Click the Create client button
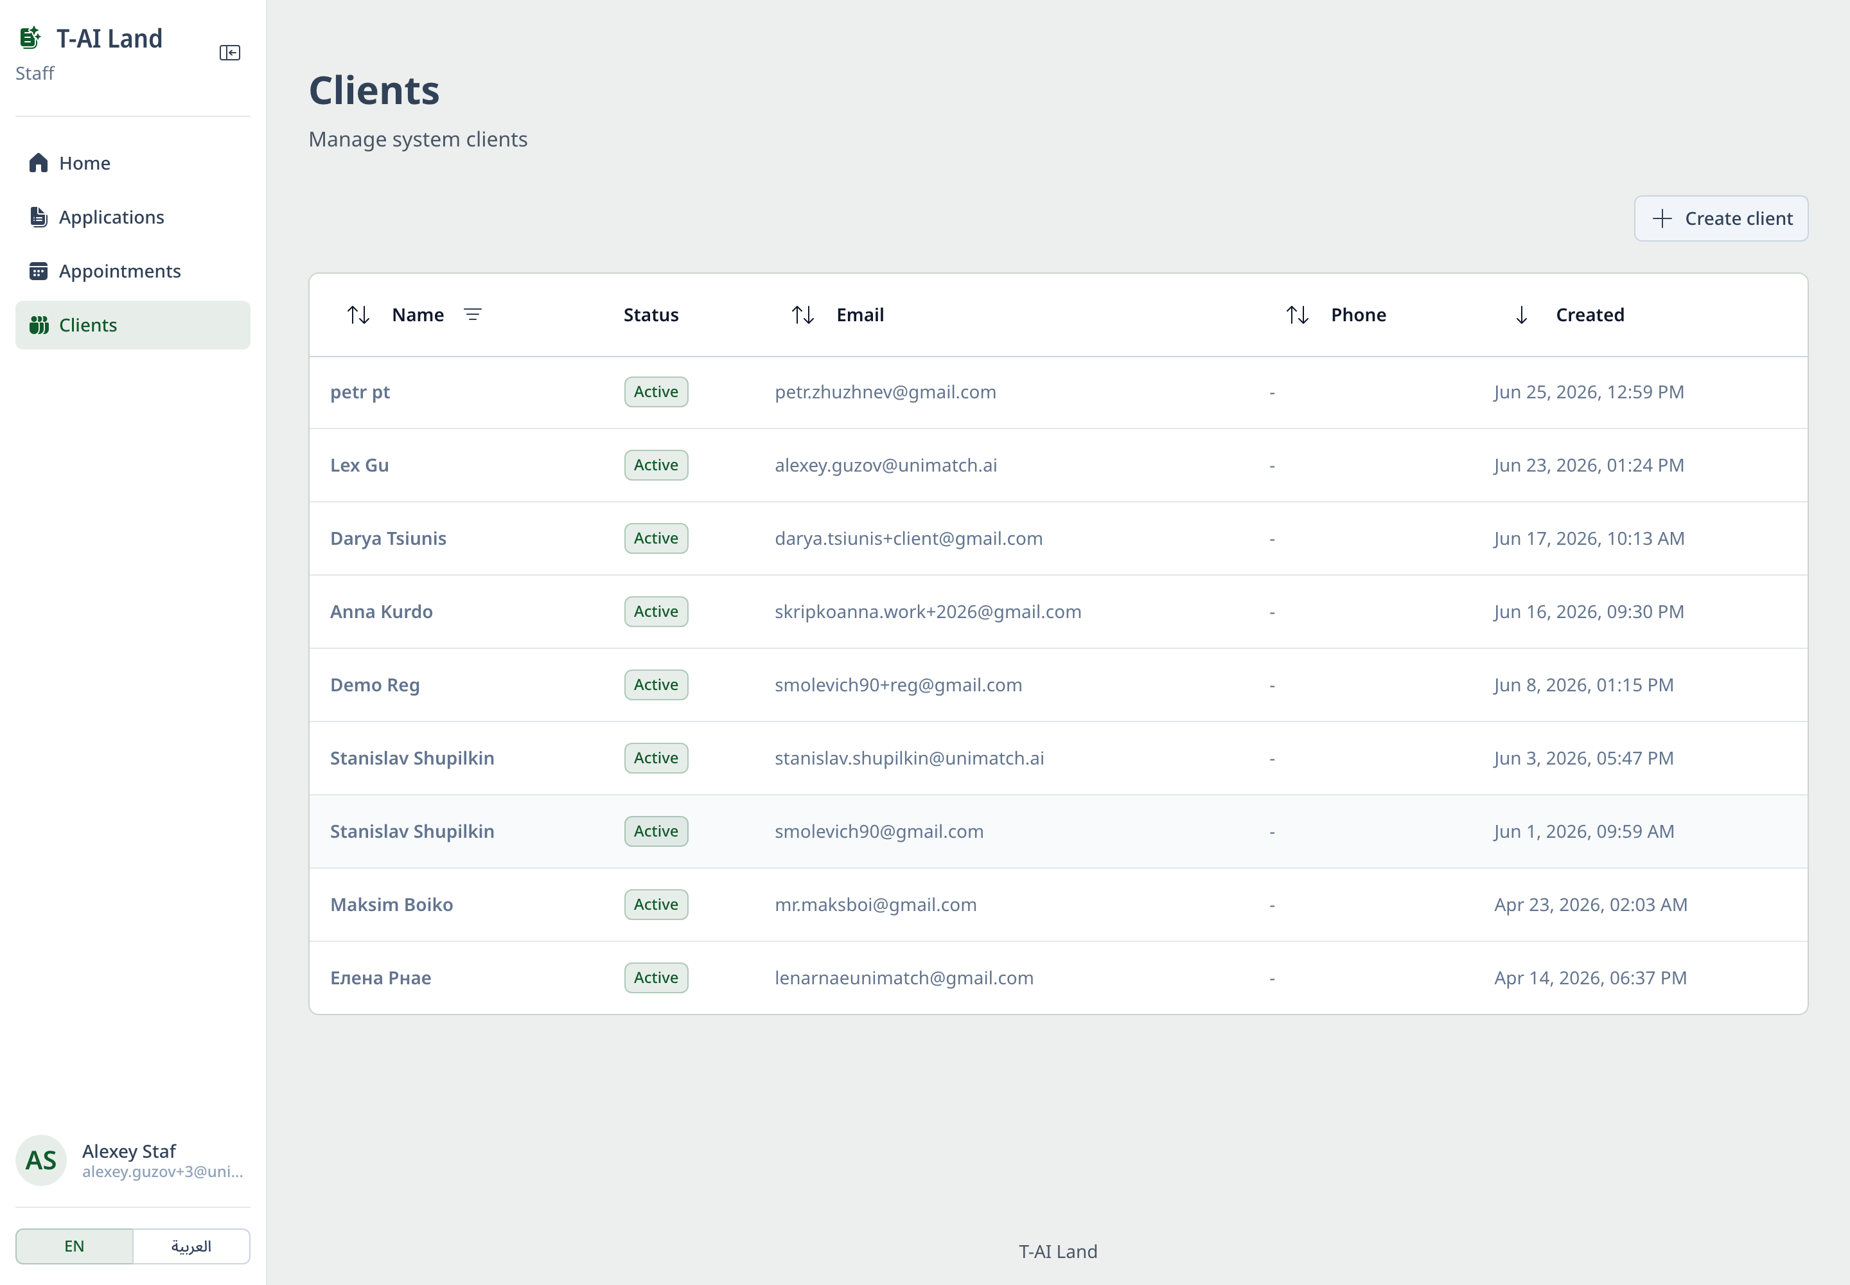 tap(1721, 218)
